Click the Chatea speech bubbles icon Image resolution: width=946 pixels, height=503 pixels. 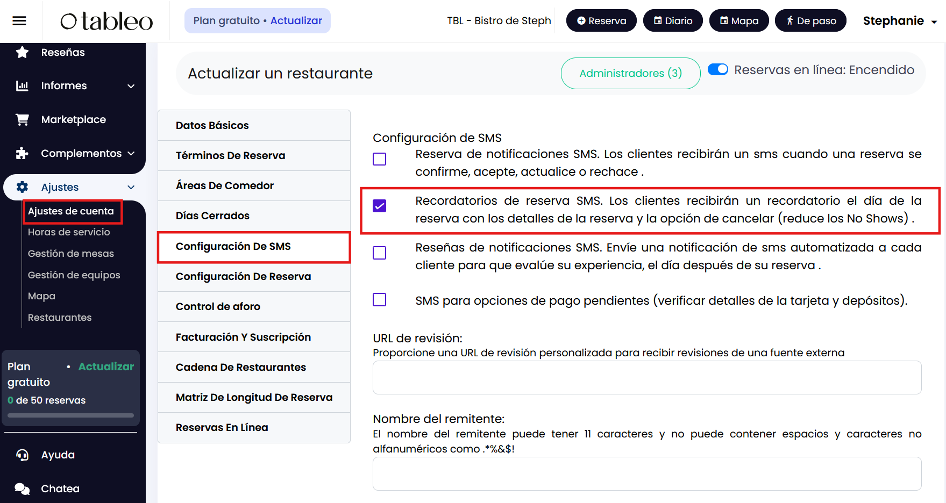(x=22, y=488)
